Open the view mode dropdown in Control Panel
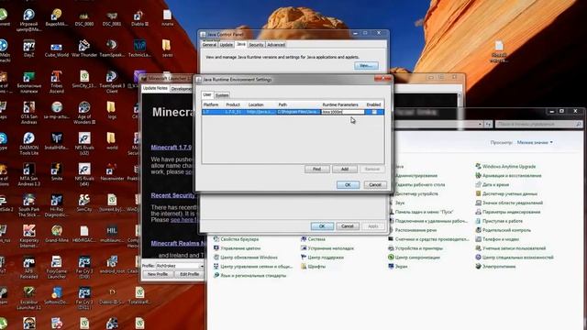587x330 pixels. (535, 142)
